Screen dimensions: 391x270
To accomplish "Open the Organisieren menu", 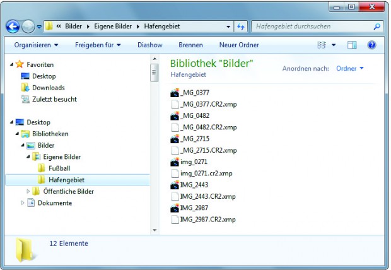I will [x=36, y=45].
